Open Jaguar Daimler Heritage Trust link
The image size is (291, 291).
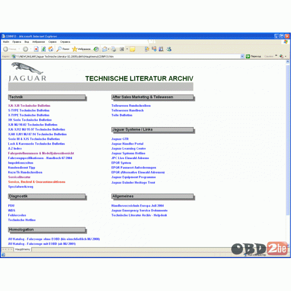click(133, 183)
